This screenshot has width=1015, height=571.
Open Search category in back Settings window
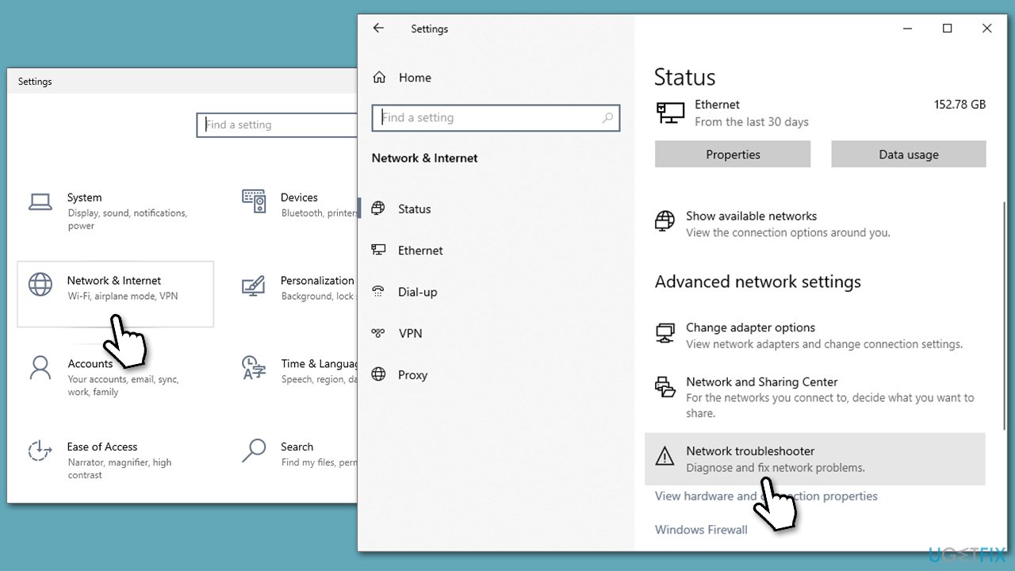pyautogui.click(x=300, y=454)
